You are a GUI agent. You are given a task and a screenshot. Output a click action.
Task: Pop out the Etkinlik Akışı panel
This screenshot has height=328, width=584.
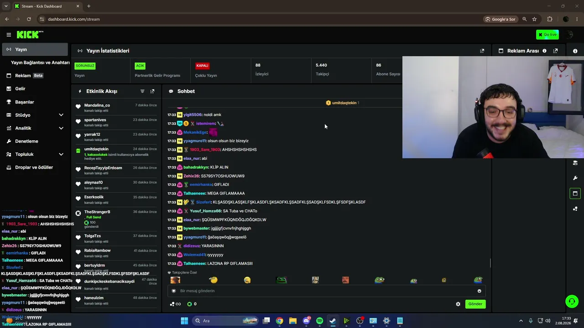(152, 91)
